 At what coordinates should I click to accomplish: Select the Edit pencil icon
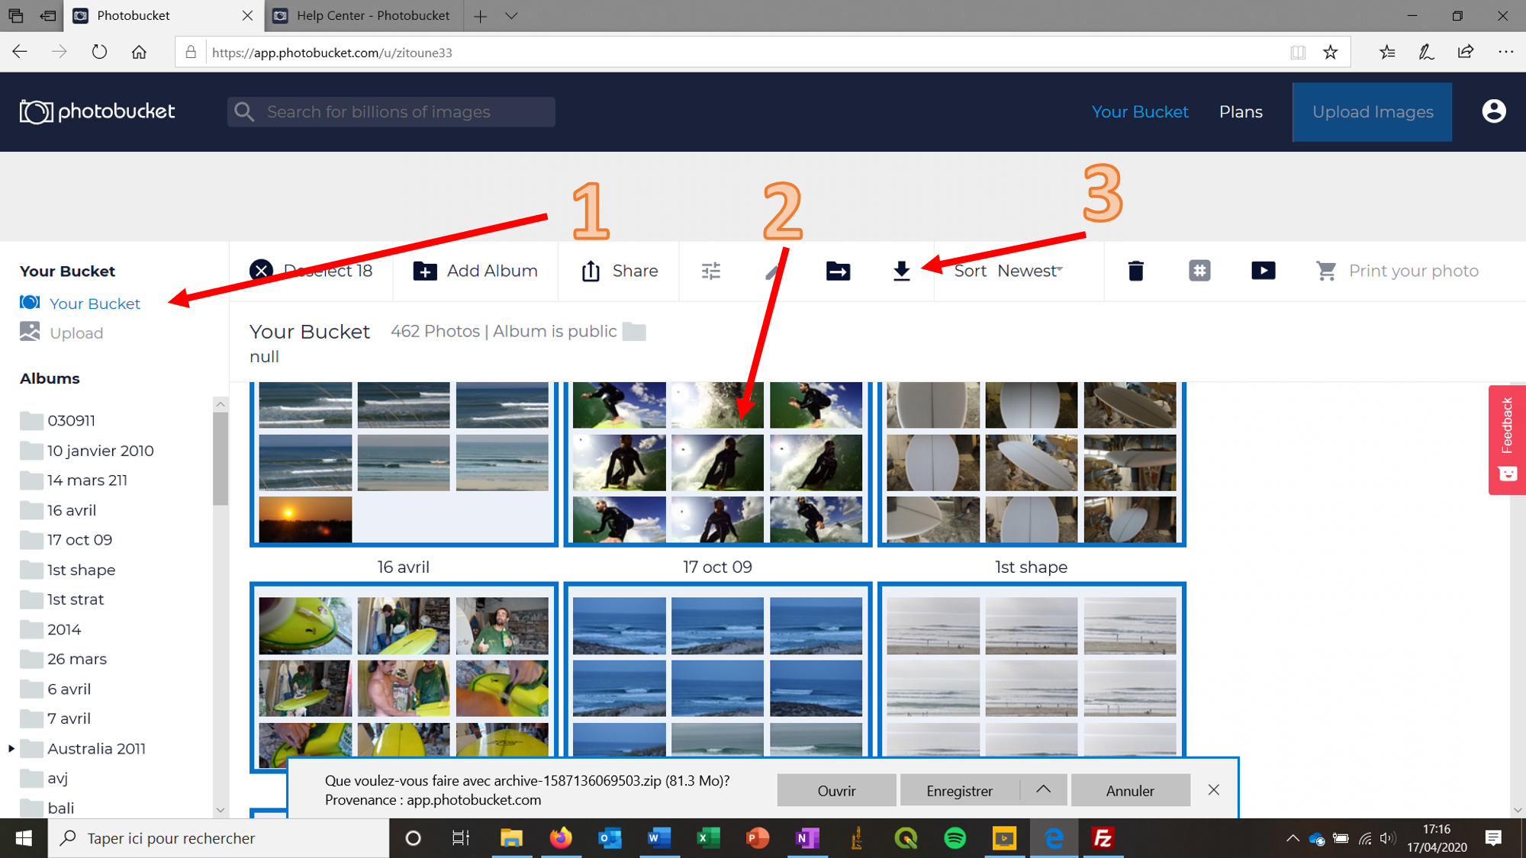tap(774, 271)
